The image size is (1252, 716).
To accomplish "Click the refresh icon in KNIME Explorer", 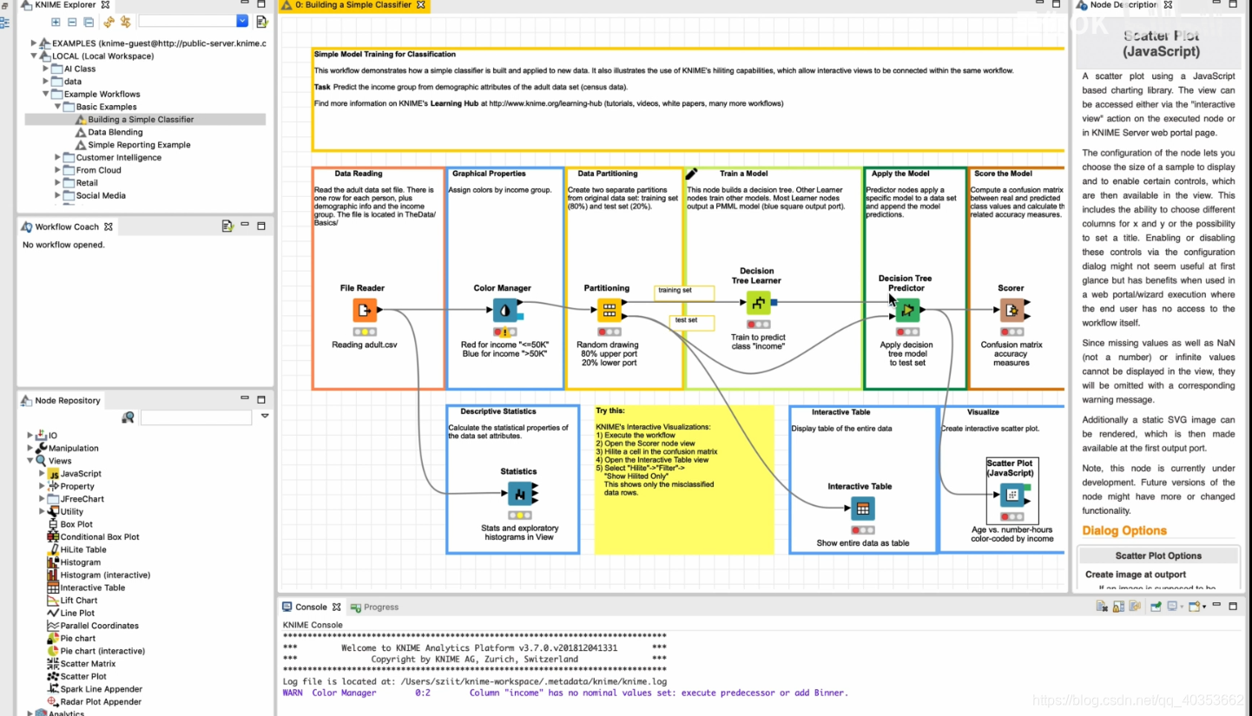I will (x=109, y=22).
